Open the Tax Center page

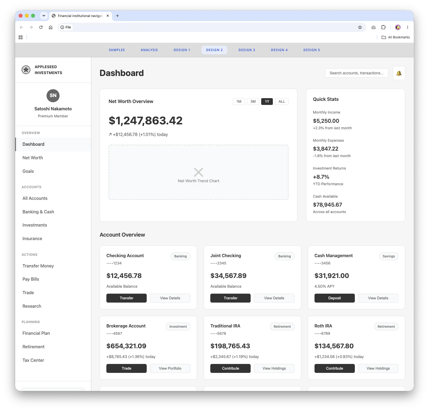pyautogui.click(x=53, y=360)
